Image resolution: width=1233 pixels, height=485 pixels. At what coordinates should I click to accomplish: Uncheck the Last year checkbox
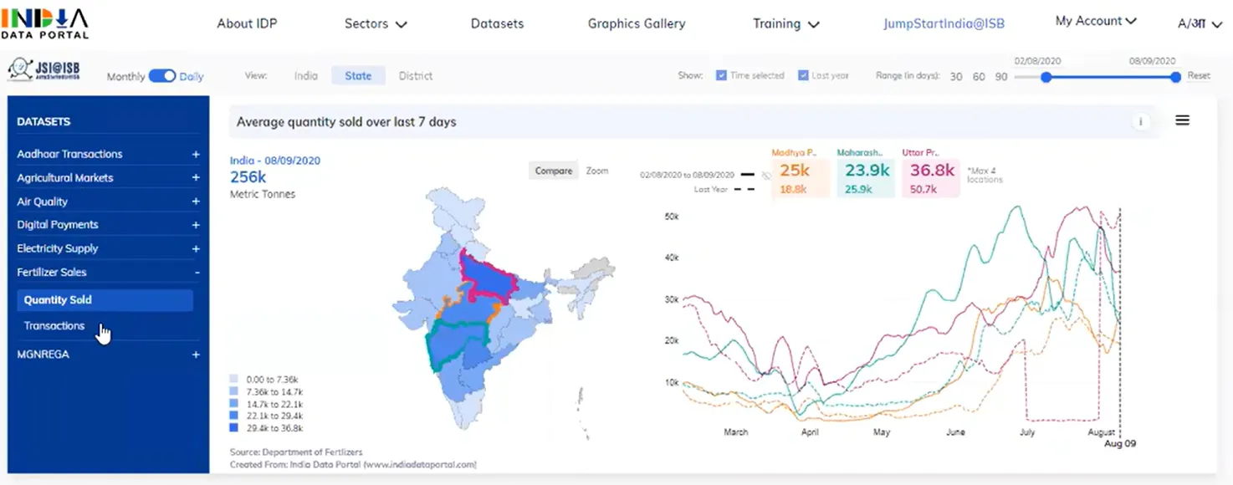[x=804, y=74]
